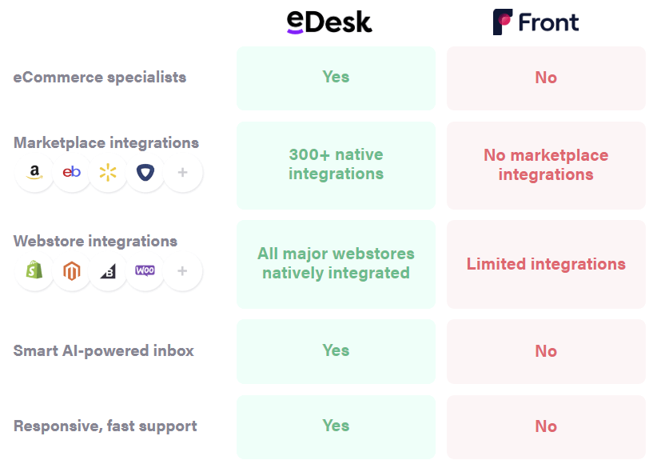Select the eBay marketplace icon
The width and height of the screenshot is (657, 468).
71,172
